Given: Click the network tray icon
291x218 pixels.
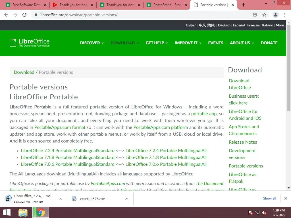Looking at the screenshot, I should (257, 212).
